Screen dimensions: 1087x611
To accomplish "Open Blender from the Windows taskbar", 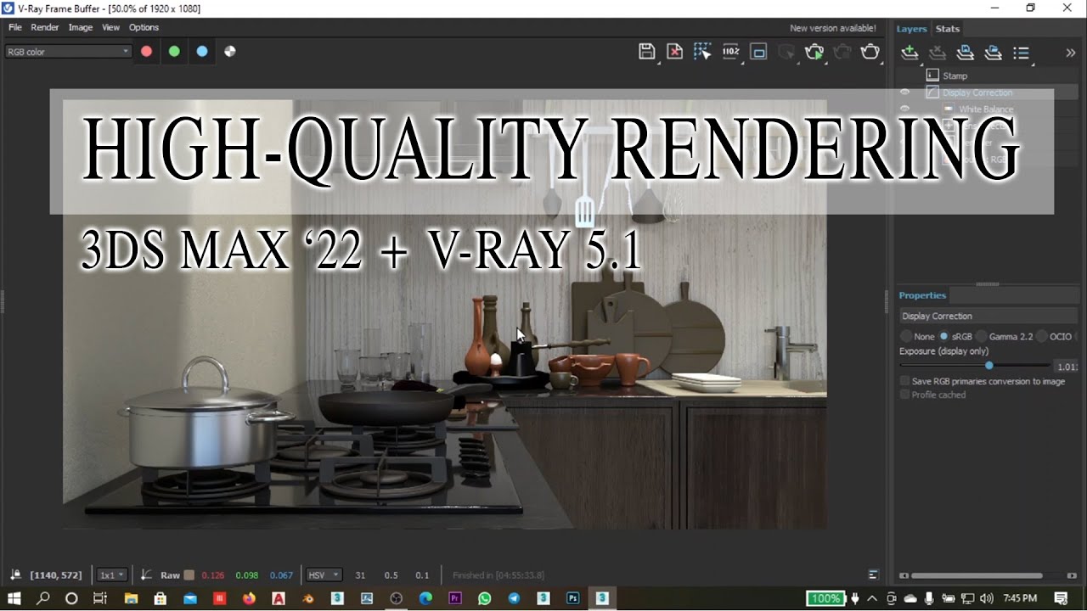I will [307, 598].
